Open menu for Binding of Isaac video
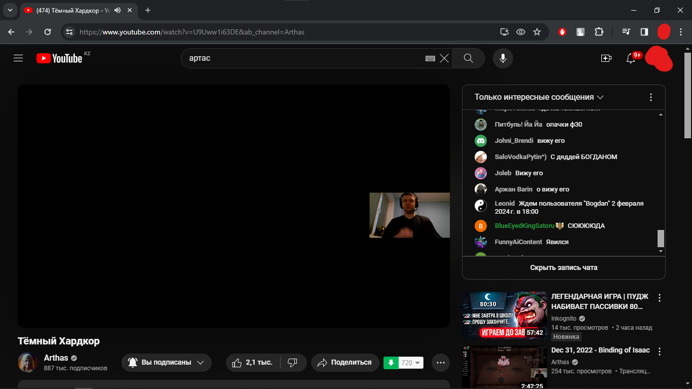The image size is (692, 389). [660, 352]
